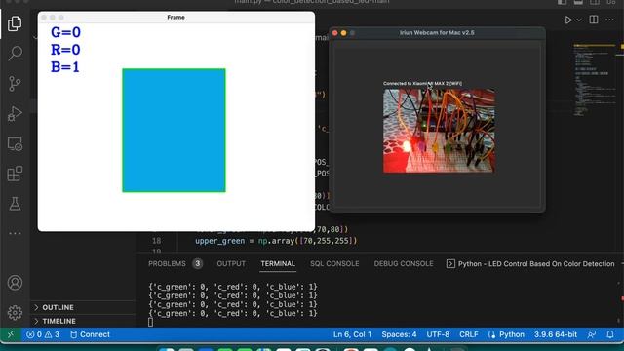The height and width of the screenshot is (351, 624).
Task: Open the Remote Explorer view
Action: pyautogui.click(x=15, y=143)
